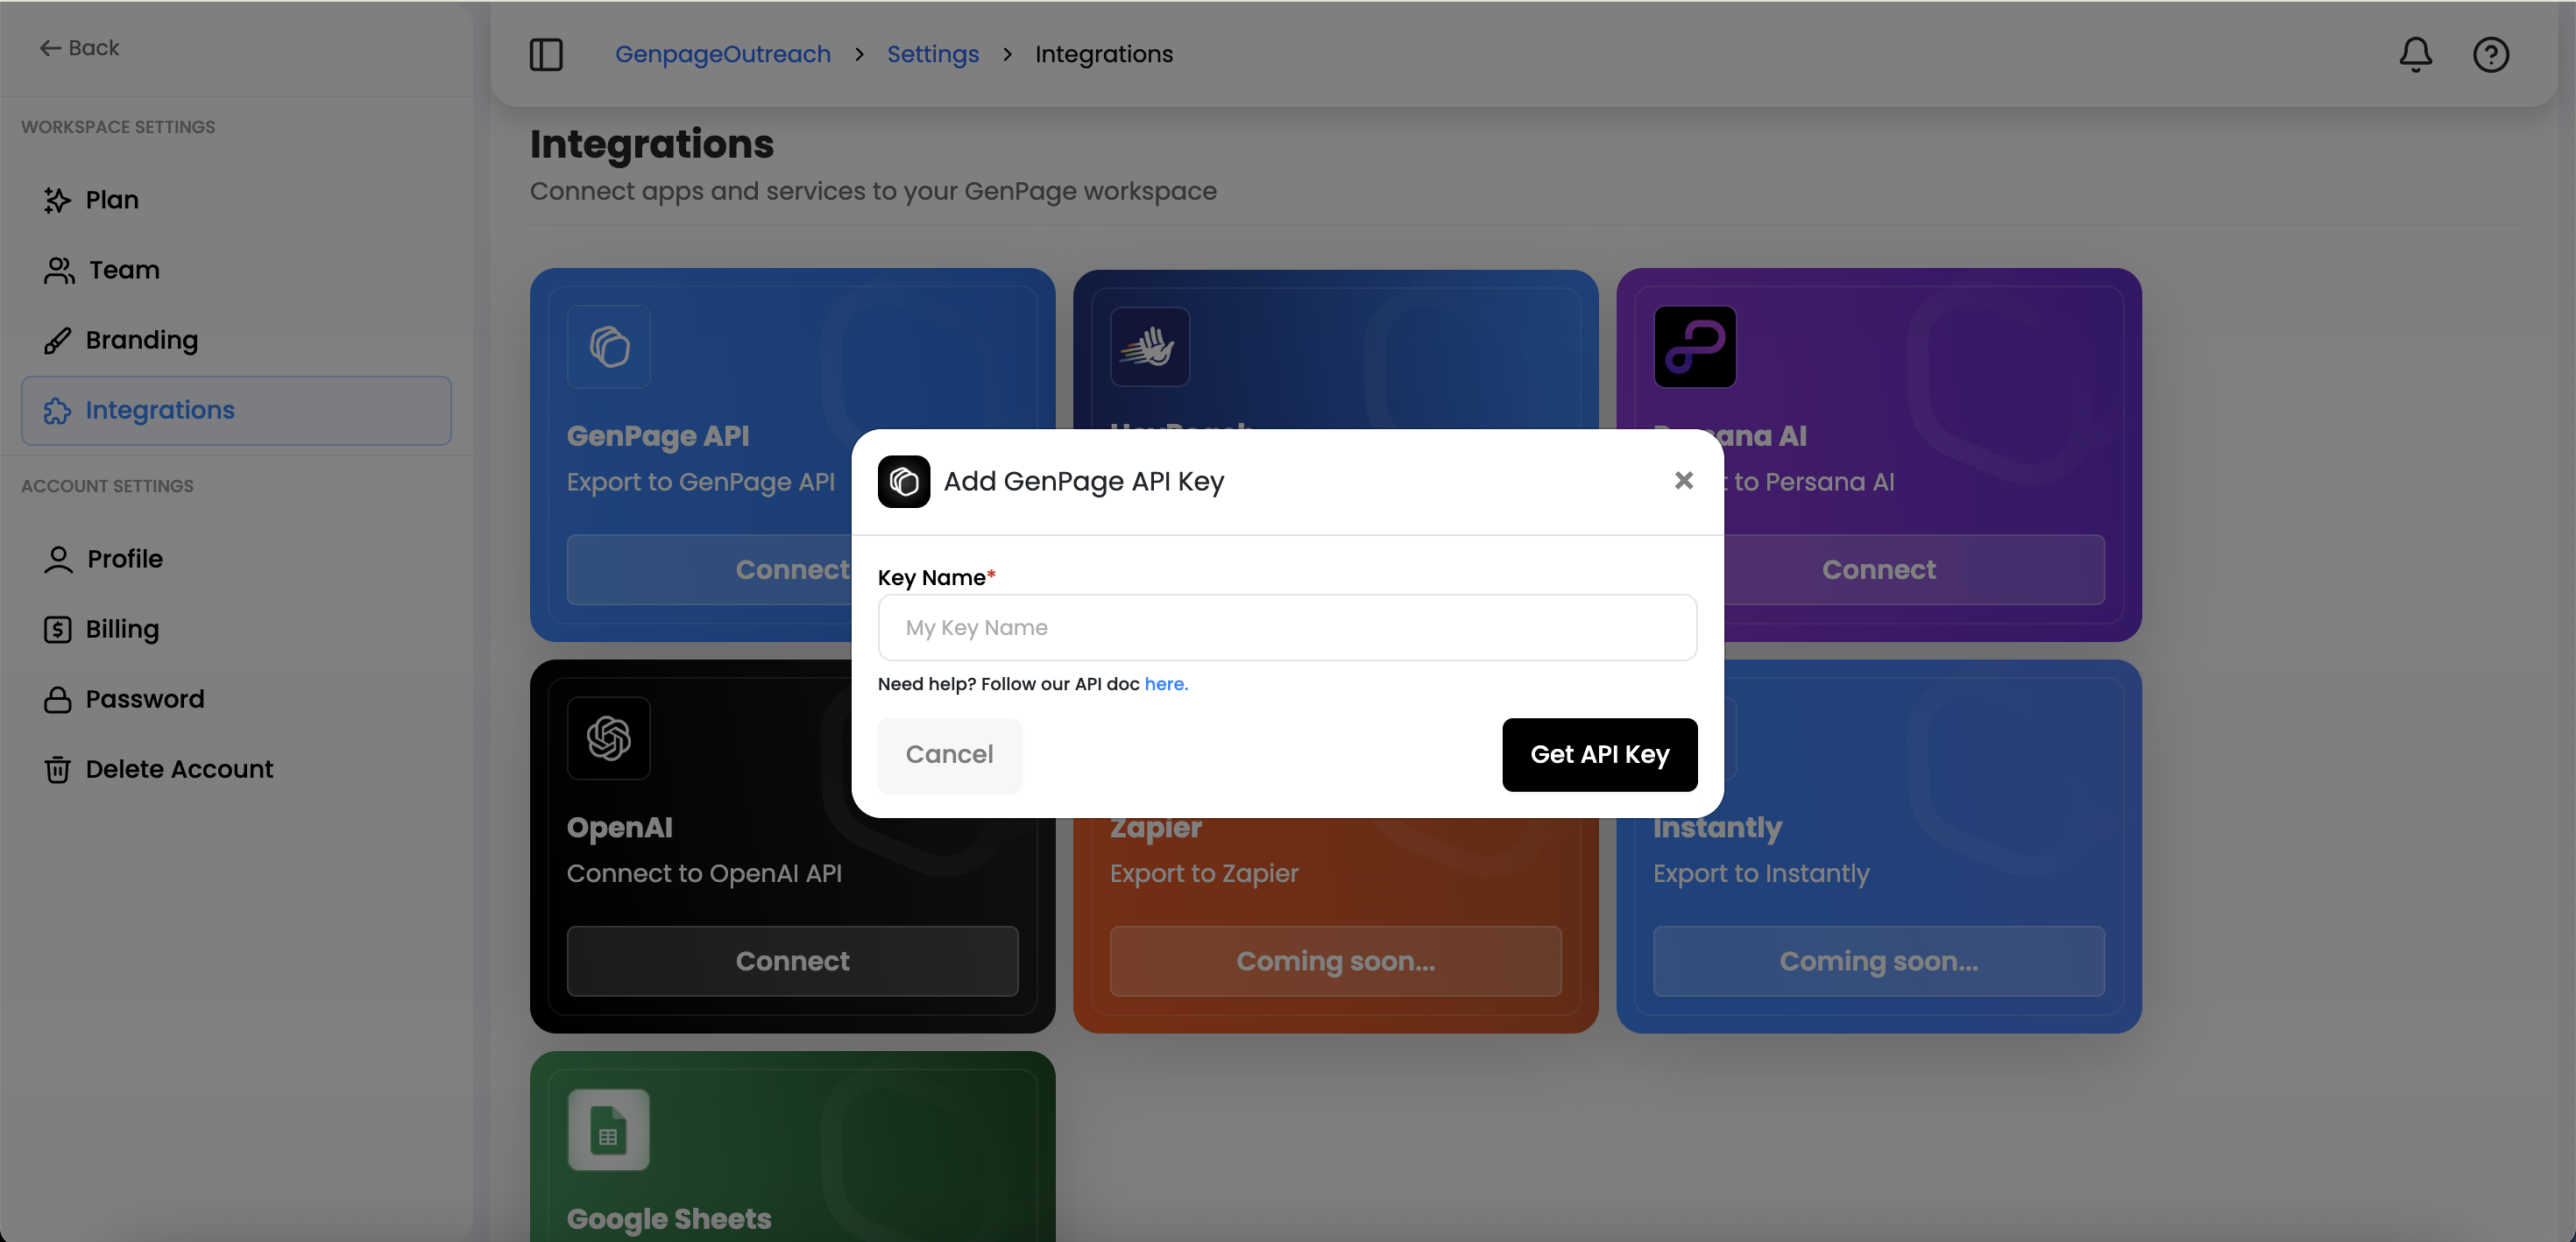This screenshot has height=1242, width=2576.
Task: Click the Google Sheets logo icon
Action: point(609,1130)
